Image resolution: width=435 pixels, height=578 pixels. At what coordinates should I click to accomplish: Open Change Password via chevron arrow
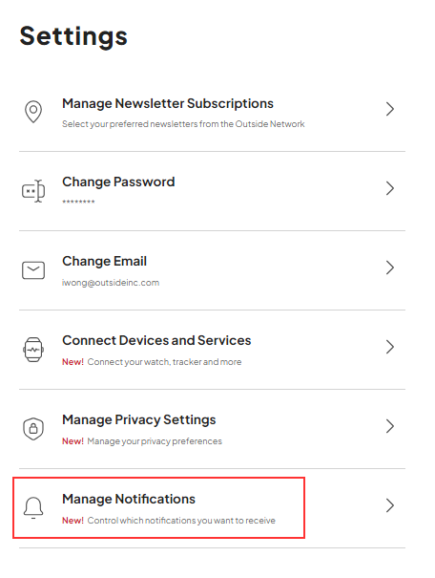click(390, 188)
